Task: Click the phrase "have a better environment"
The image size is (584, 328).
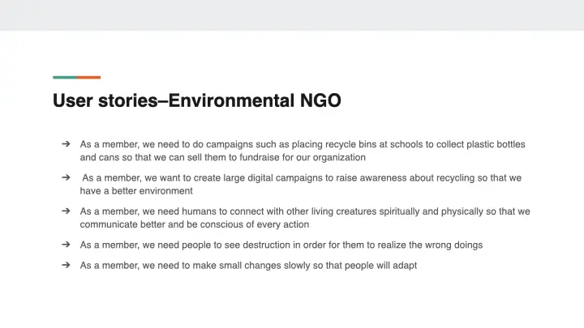Action: [136, 191]
